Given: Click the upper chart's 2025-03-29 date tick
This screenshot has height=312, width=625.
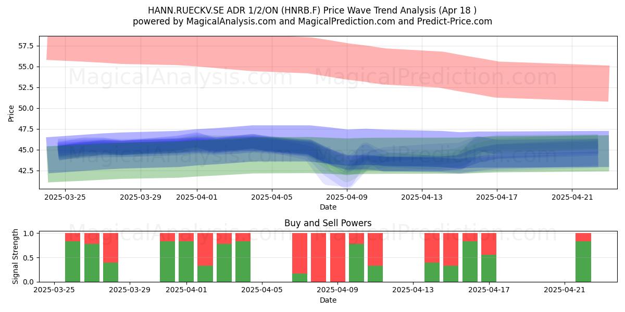Looking at the screenshot, I should coord(141,197).
